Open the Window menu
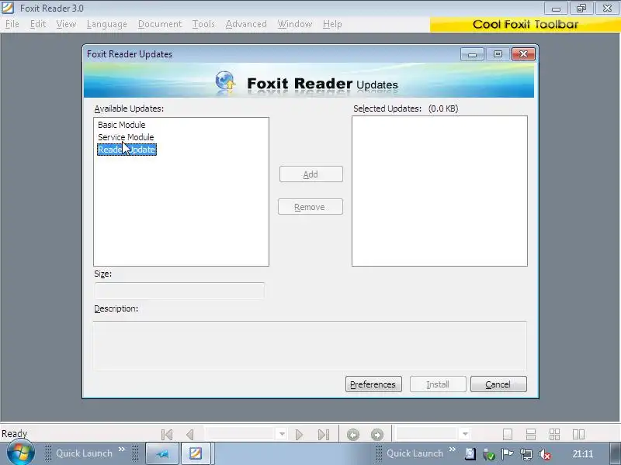The image size is (621, 465). 295,24
